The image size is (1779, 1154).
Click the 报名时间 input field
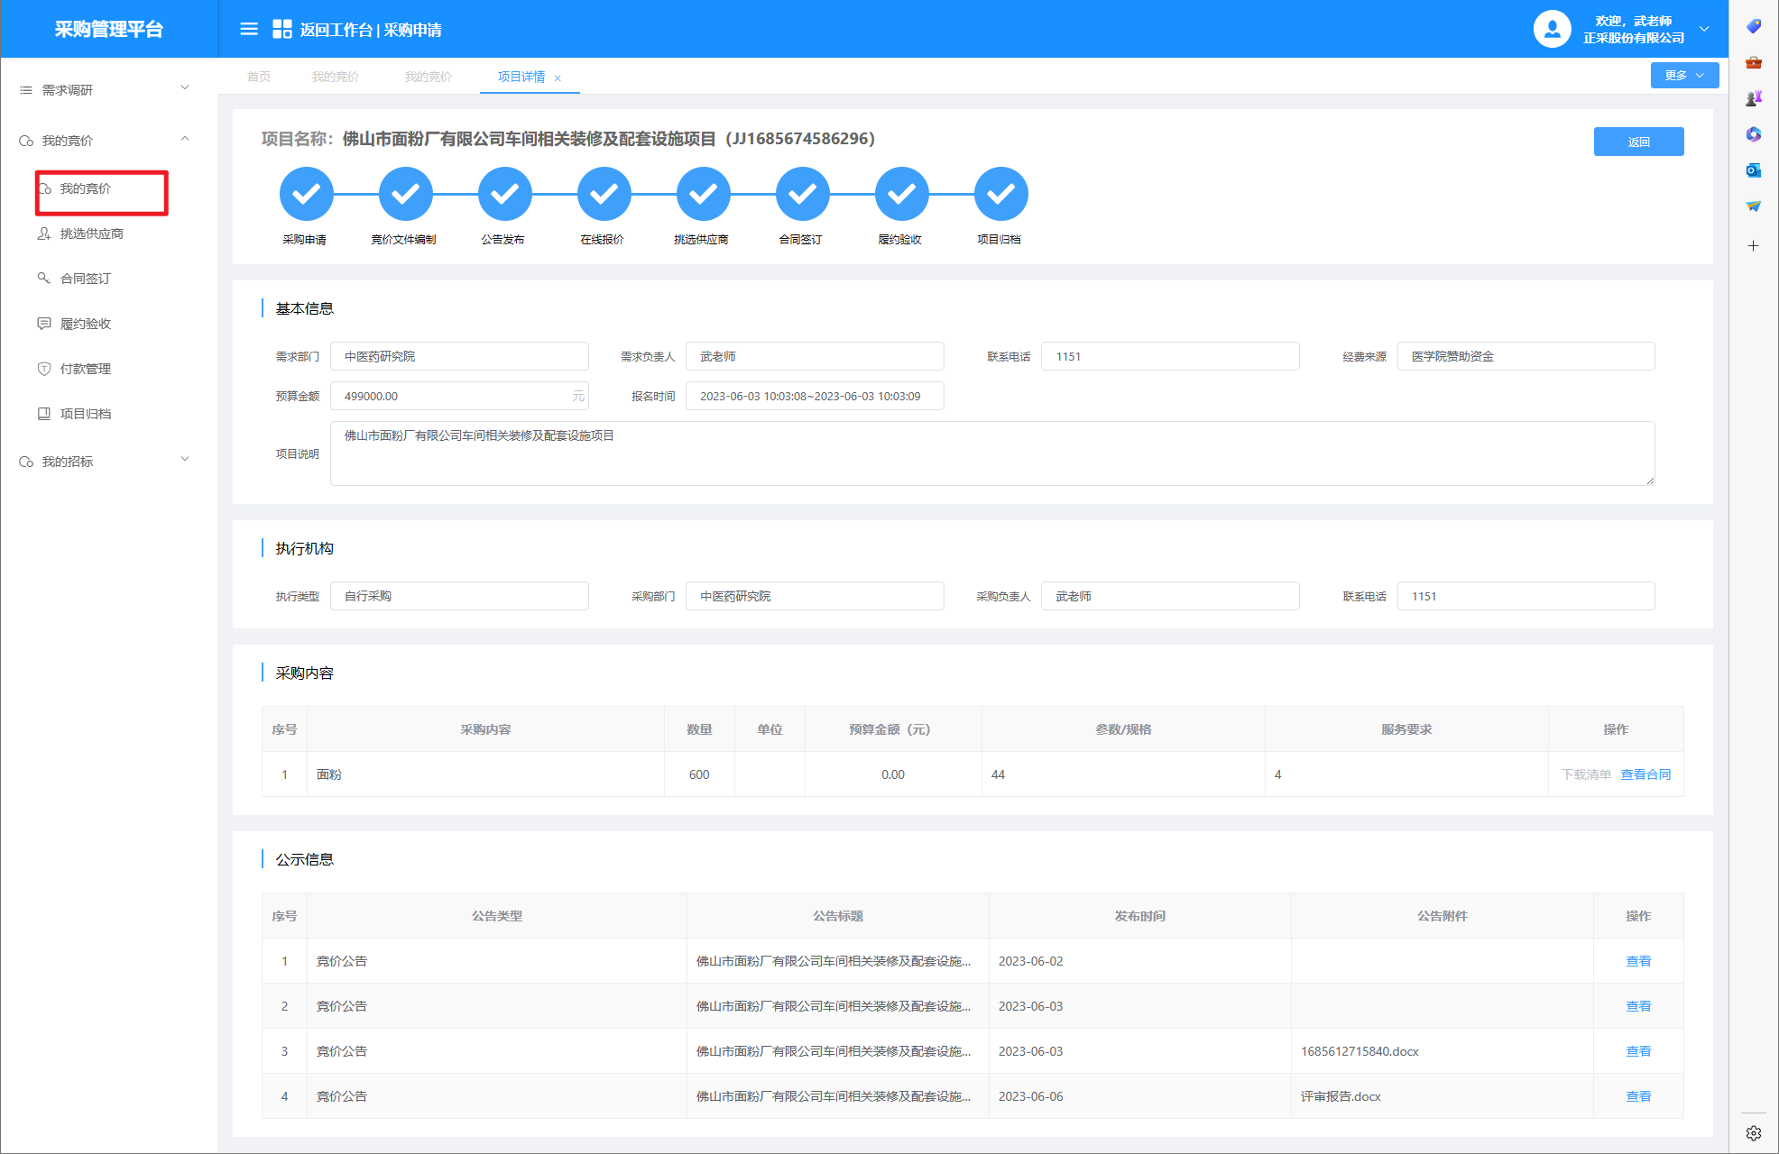coord(815,396)
